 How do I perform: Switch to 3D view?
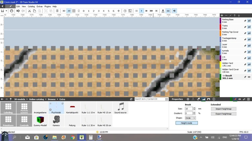point(64,11)
